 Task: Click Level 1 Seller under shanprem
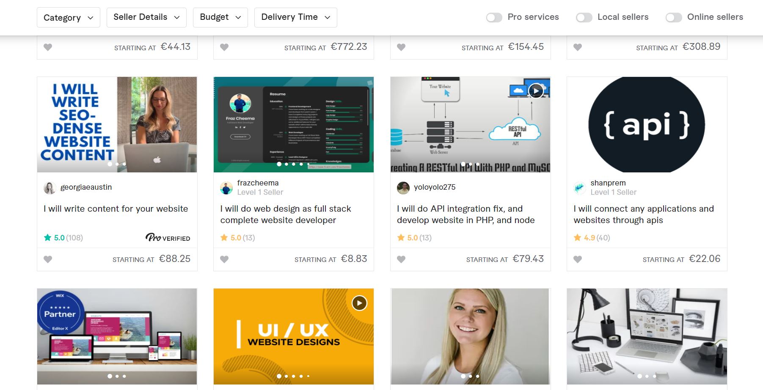(614, 192)
